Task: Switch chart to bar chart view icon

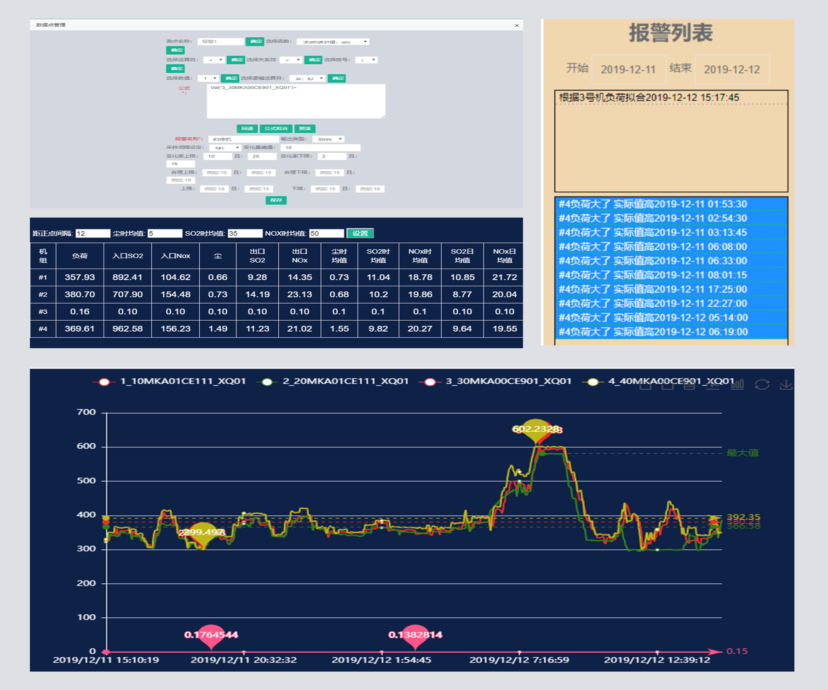Action: (x=737, y=384)
